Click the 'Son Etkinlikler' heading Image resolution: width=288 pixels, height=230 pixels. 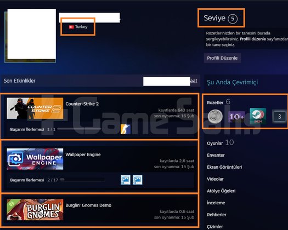(x=19, y=81)
